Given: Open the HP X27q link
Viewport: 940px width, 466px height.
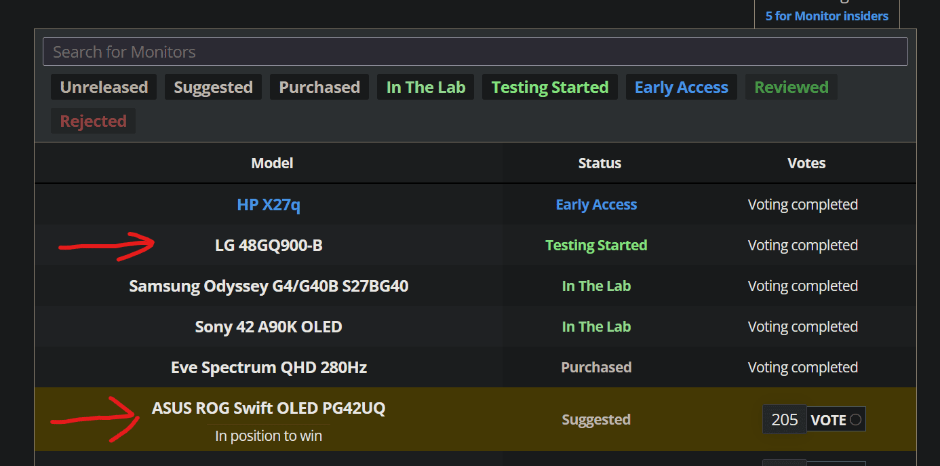Looking at the screenshot, I should pyautogui.click(x=269, y=204).
